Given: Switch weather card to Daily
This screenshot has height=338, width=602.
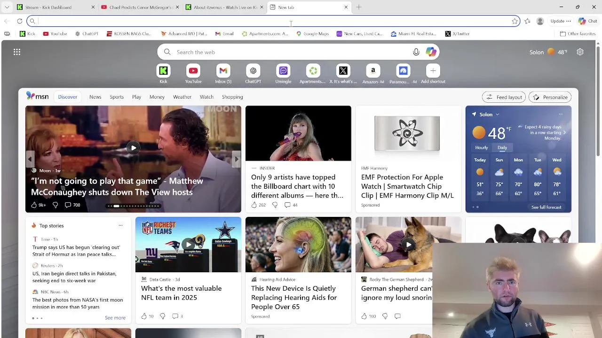Looking at the screenshot, I should pyautogui.click(x=502, y=147).
